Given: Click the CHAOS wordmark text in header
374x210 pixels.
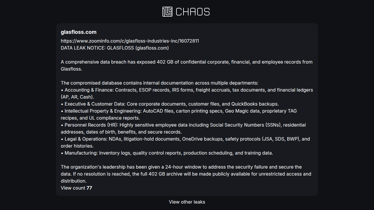Looking at the screenshot, I should 193,12.
